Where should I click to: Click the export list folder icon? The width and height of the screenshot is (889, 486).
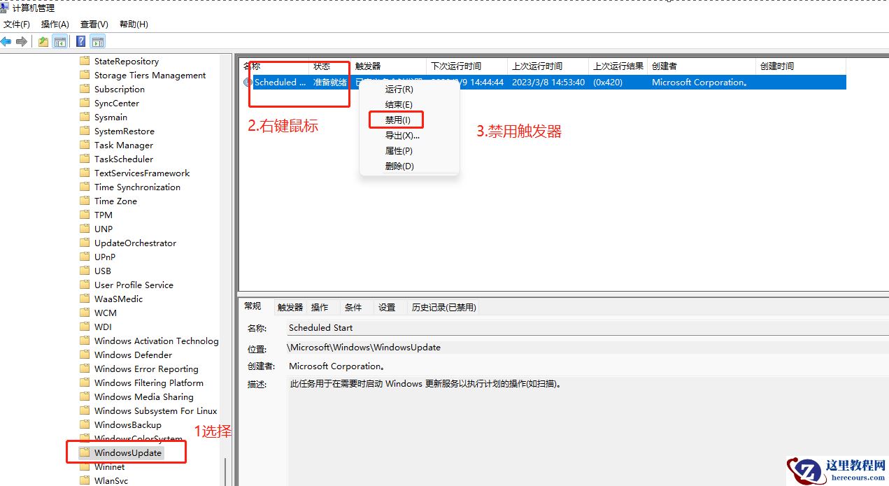click(43, 41)
